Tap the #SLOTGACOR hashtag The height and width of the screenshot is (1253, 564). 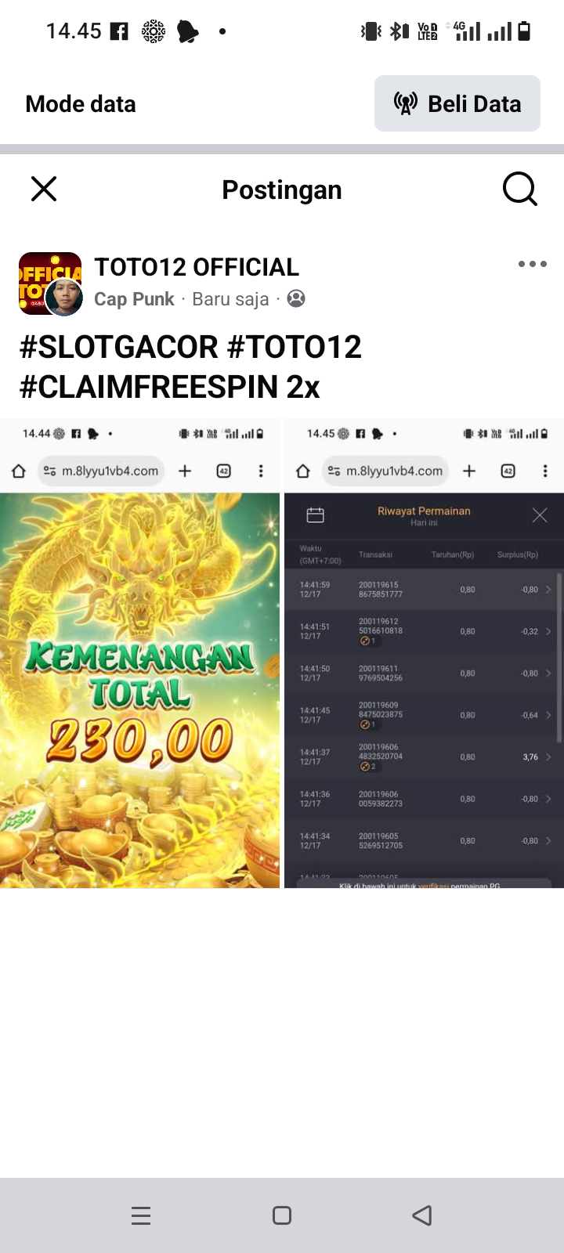119,347
